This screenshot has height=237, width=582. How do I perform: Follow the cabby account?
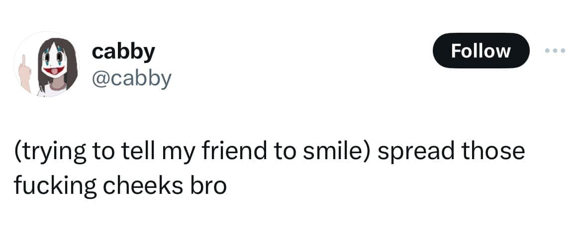coord(481,50)
